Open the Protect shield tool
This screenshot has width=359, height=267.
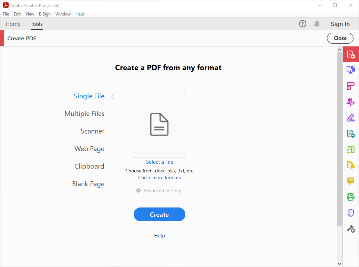click(350, 213)
